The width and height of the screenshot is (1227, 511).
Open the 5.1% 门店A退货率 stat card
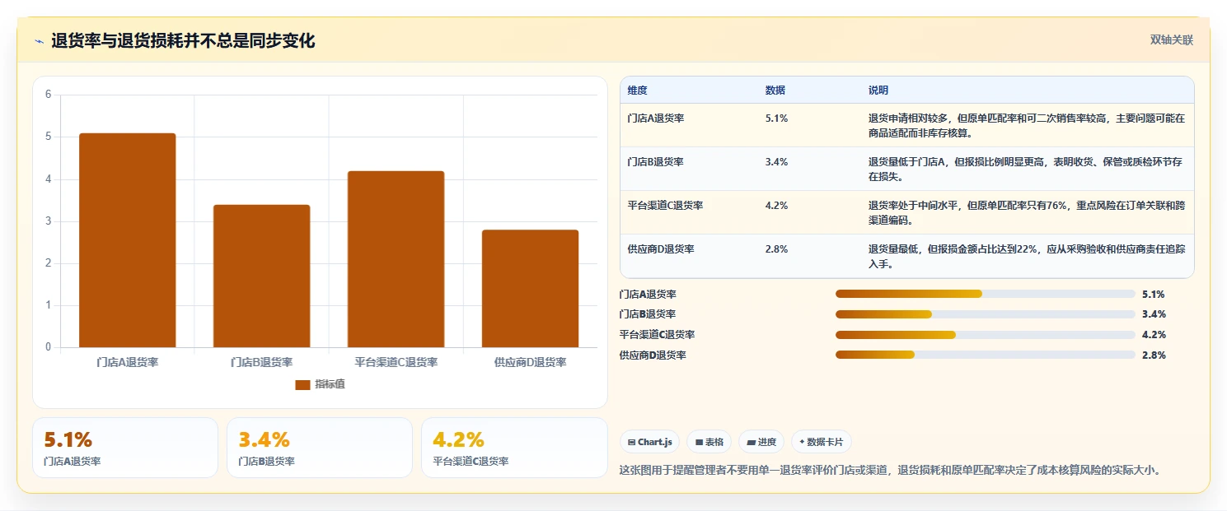[x=125, y=448]
